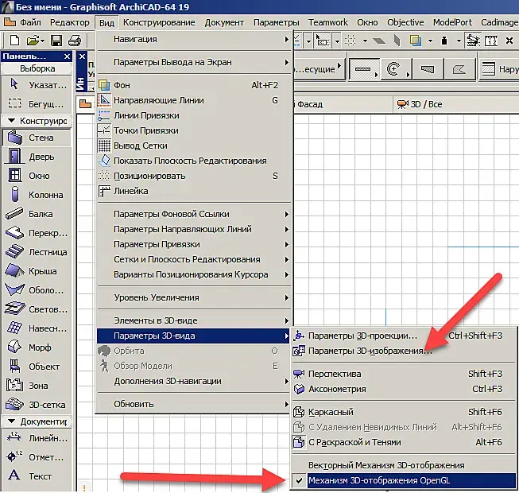Toggle Точки Привязки in Вид menu
519x493 pixels.
(194, 130)
